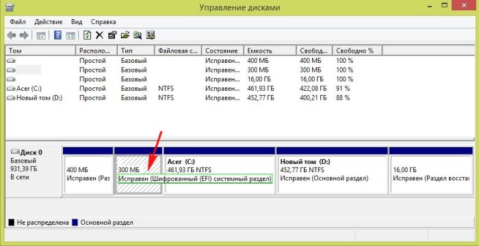The width and height of the screenshot is (479, 246).
Task: Click the 400,21 ГБ free space cell
Action: coord(313,98)
